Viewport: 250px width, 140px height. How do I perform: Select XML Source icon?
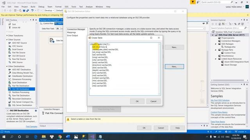[10, 62]
